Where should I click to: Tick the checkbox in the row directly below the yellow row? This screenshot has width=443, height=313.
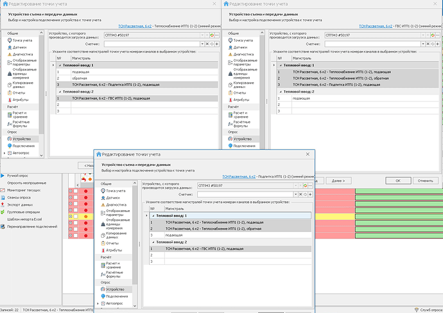tap(76, 223)
